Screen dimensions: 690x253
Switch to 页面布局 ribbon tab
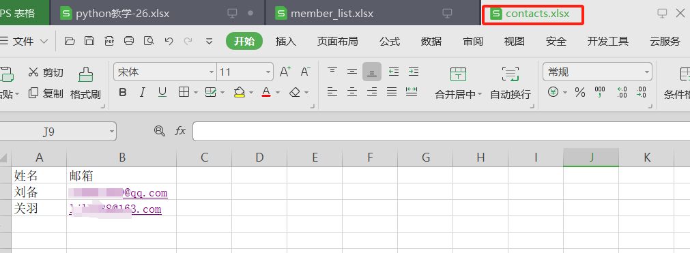[338, 42]
